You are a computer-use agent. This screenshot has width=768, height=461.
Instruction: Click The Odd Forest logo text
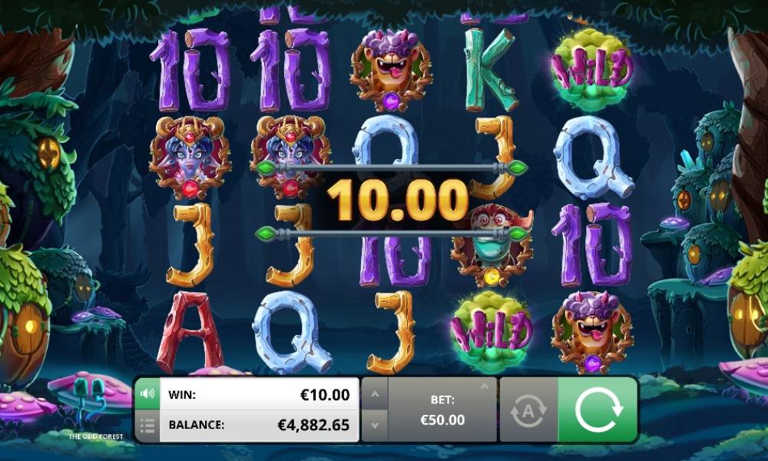tap(96, 436)
